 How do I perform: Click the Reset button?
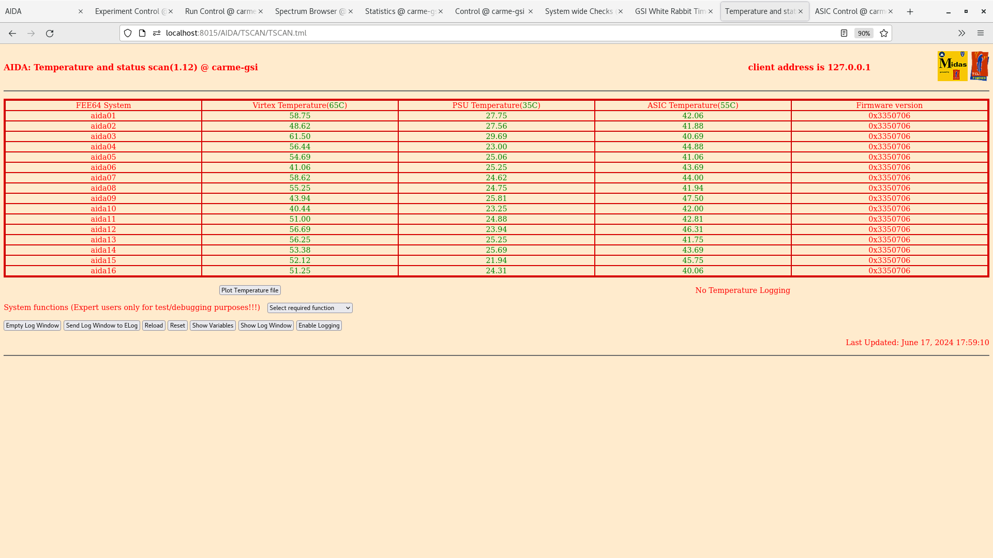[x=177, y=325]
